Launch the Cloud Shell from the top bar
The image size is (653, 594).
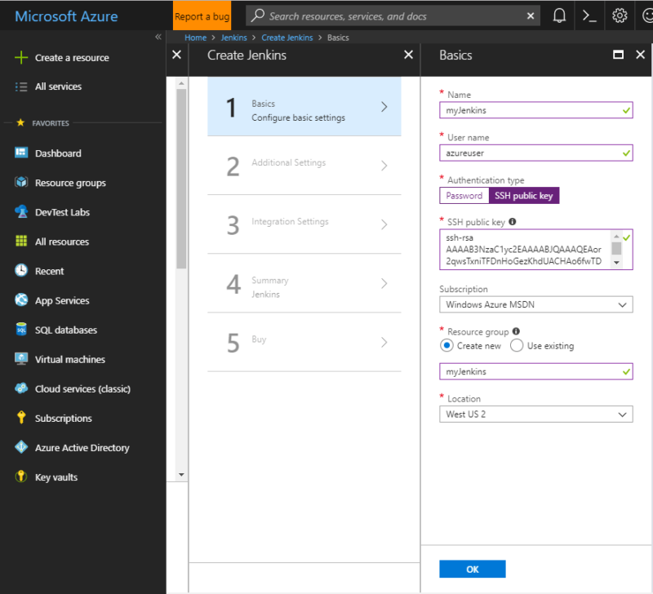pos(589,15)
